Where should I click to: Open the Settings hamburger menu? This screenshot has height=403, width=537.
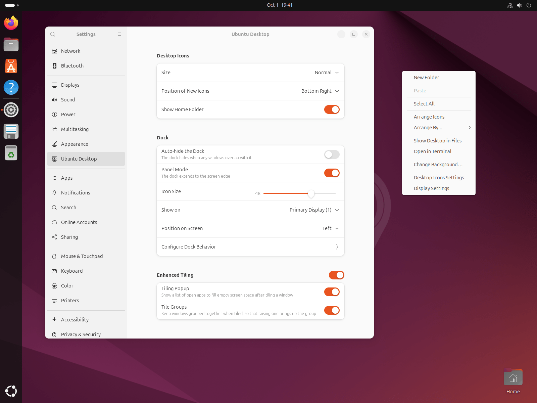(x=119, y=34)
